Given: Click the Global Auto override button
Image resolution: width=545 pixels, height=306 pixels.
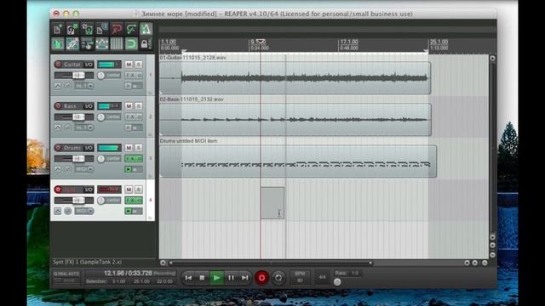Looking at the screenshot, I should (x=66, y=277).
